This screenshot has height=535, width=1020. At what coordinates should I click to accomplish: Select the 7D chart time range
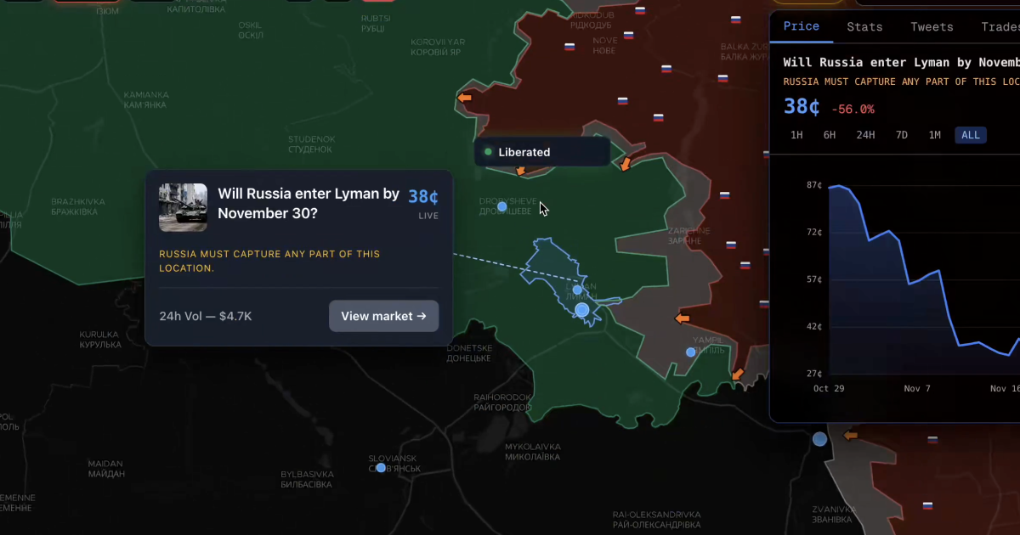902,135
